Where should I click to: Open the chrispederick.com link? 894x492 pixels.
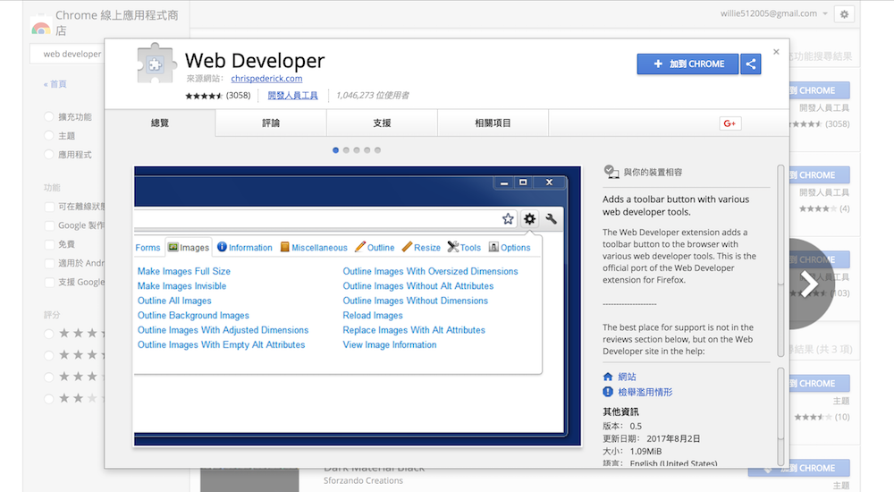[266, 79]
